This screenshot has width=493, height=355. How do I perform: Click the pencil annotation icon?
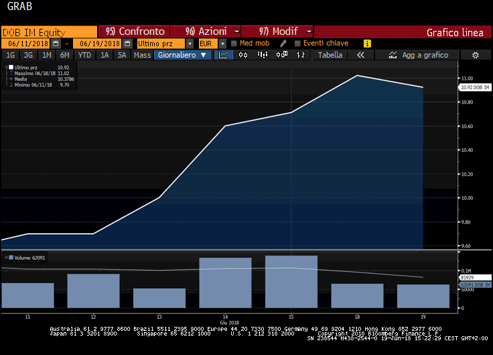pyautogui.click(x=283, y=44)
